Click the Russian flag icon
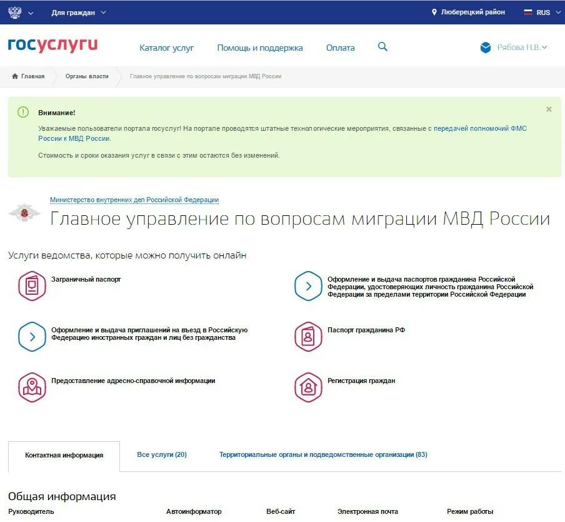 [x=528, y=13]
